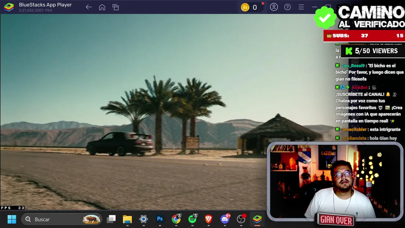Go back with the BlueStacks arrow
The image size is (405, 228).
tap(89, 7)
